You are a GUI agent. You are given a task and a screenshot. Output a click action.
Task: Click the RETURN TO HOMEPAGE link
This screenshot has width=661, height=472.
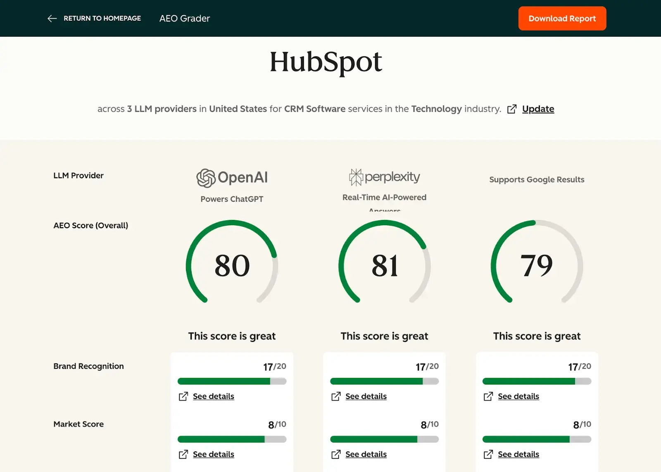coord(102,19)
